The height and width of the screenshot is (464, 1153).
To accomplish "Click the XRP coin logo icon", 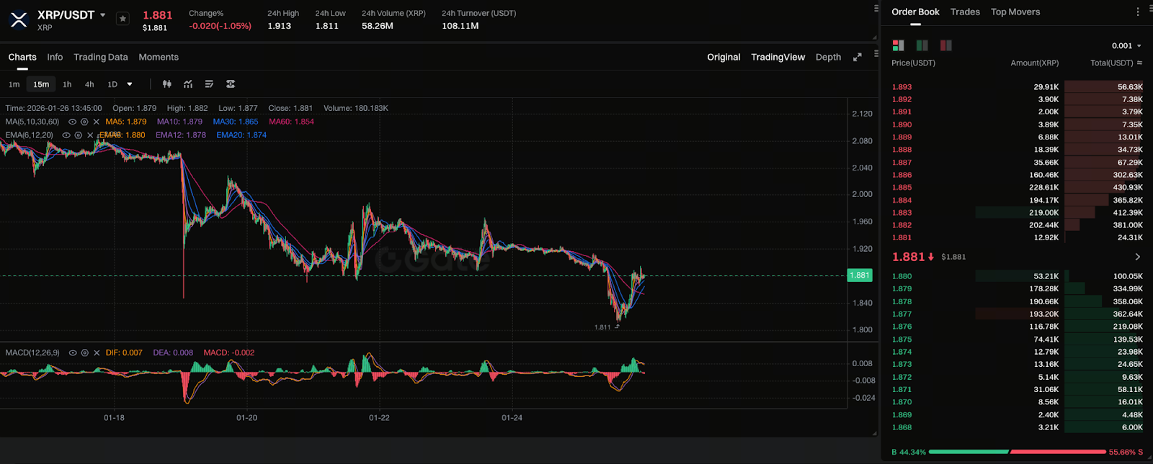I will click(19, 19).
